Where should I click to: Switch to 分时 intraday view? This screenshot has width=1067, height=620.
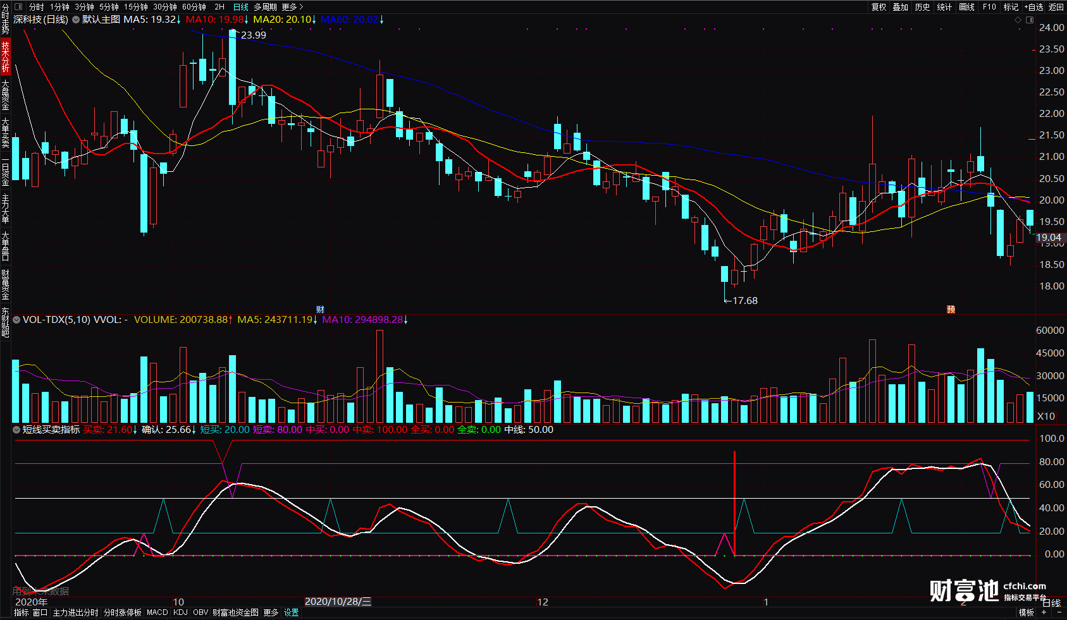coord(37,7)
